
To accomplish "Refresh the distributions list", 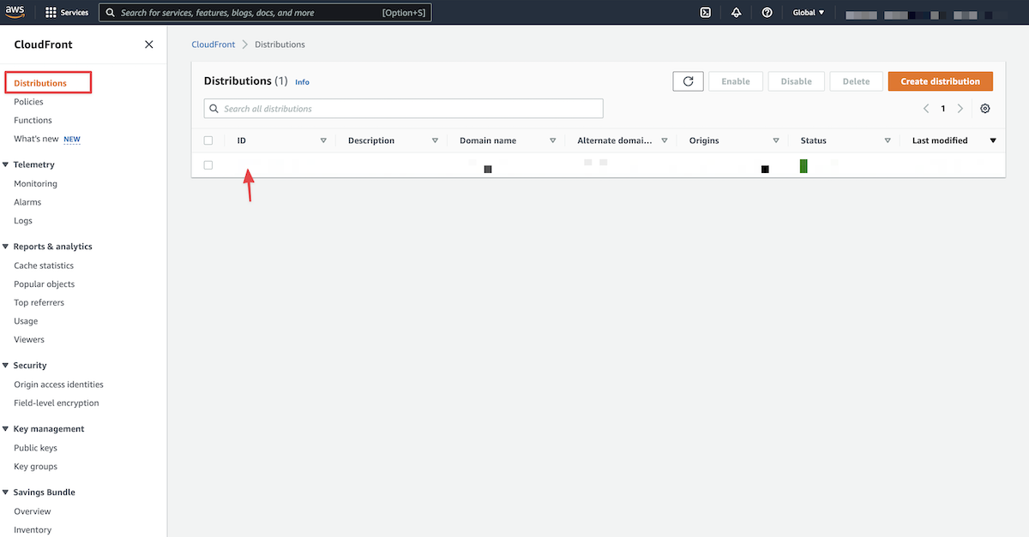I will 688,81.
